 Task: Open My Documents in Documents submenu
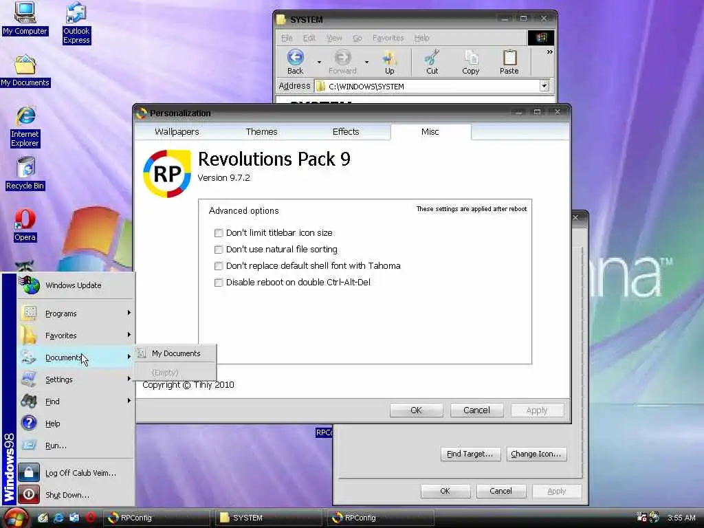click(175, 353)
